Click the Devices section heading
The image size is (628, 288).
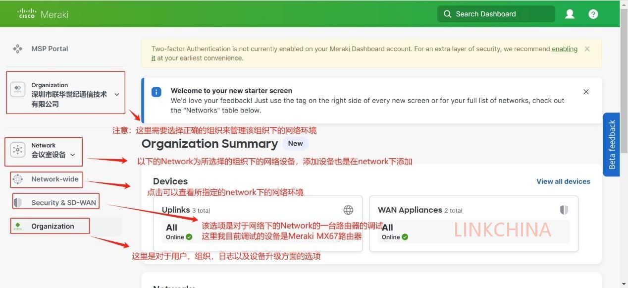click(x=170, y=181)
